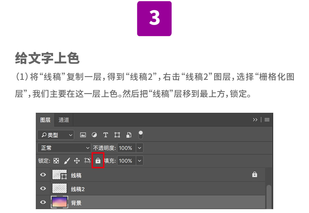The height and width of the screenshot is (213, 309).
Task: Switch to the 通道 tab
Action: pyautogui.click(x=64, y=120)
